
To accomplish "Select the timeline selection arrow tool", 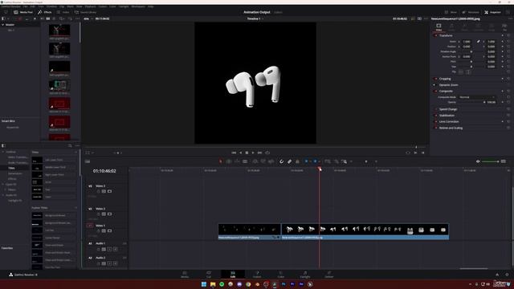I will [221, 161].
